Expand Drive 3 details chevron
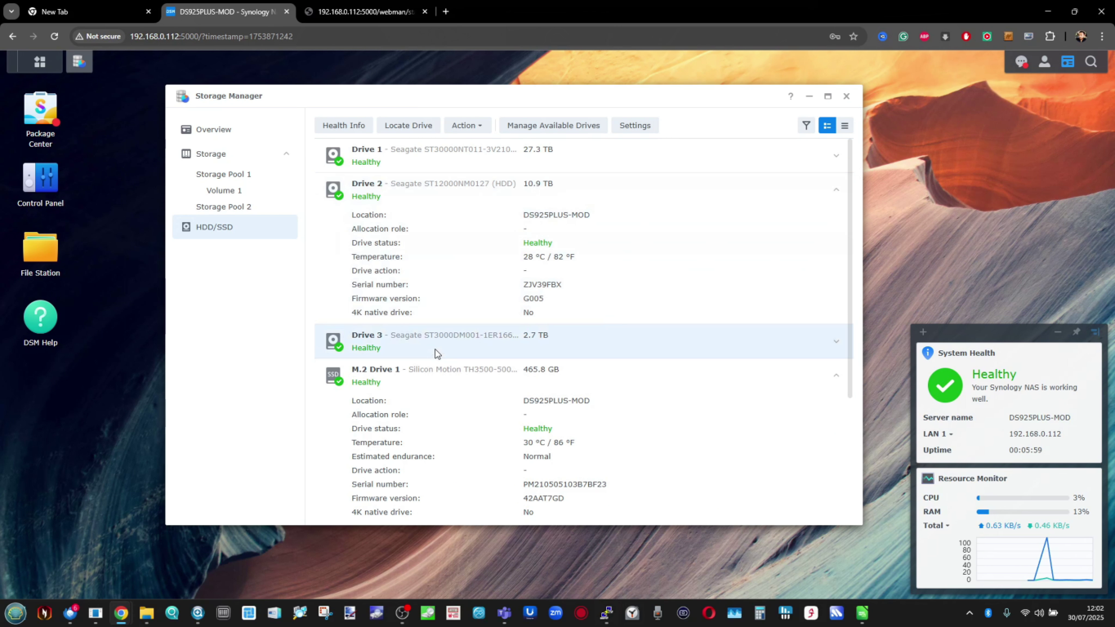Screen dimensions: 1115x627 [x=836, y=341]
